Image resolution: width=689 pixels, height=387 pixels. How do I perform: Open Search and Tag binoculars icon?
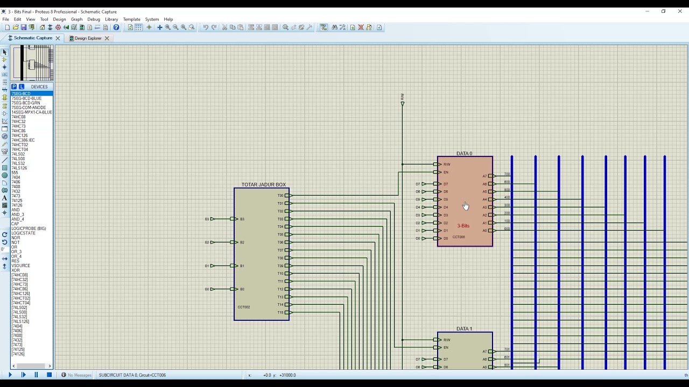(334, 27)
